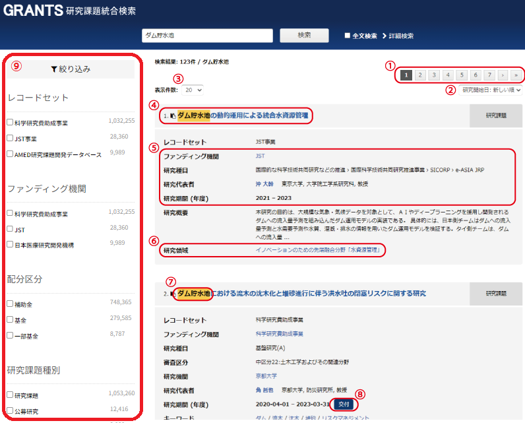Click the document icon beside result 2 title
The height and width of the screenshot is (423, 525).
tap(173, 294)
